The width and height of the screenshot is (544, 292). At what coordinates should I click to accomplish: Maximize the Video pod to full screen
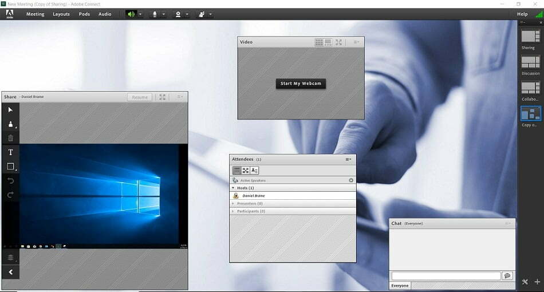click(339, 42)
